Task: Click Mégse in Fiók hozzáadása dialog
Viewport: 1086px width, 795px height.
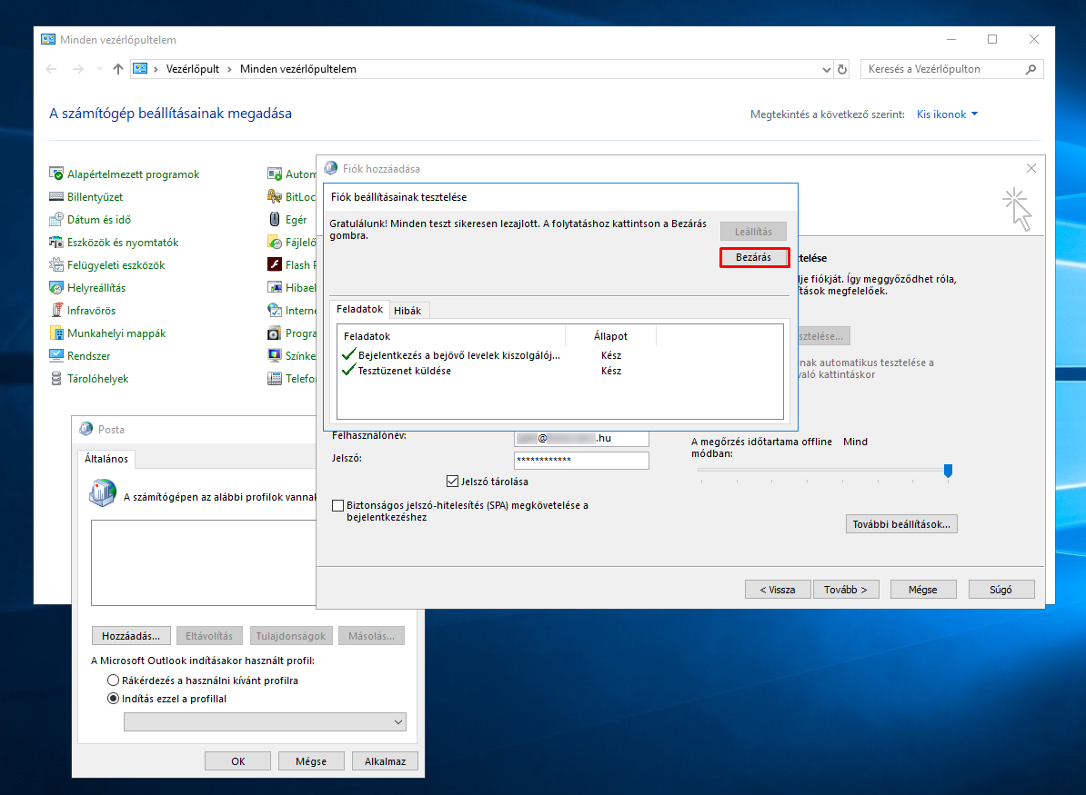Action: [x=922, y=590]
